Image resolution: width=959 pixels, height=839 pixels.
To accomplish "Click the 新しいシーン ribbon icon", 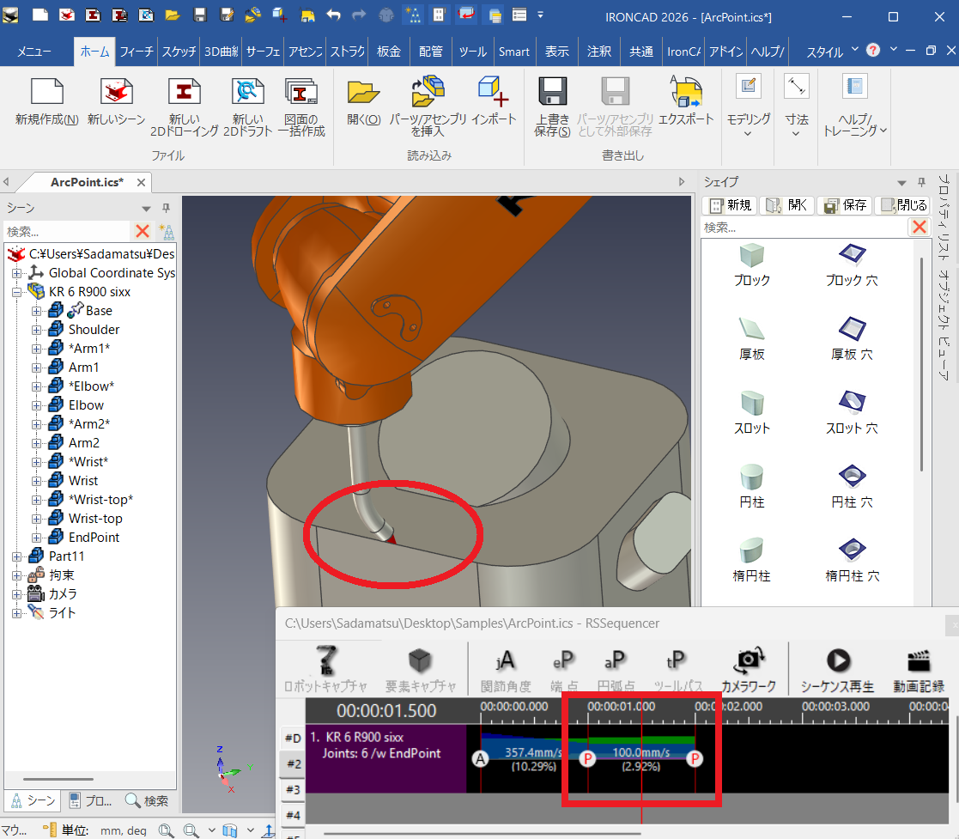I will click(x=116, y=101).
